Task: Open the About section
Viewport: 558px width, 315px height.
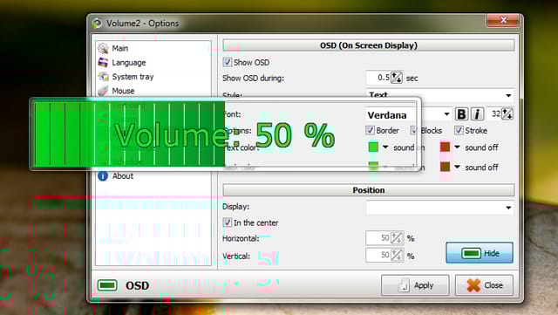Action: pos(122,176)
